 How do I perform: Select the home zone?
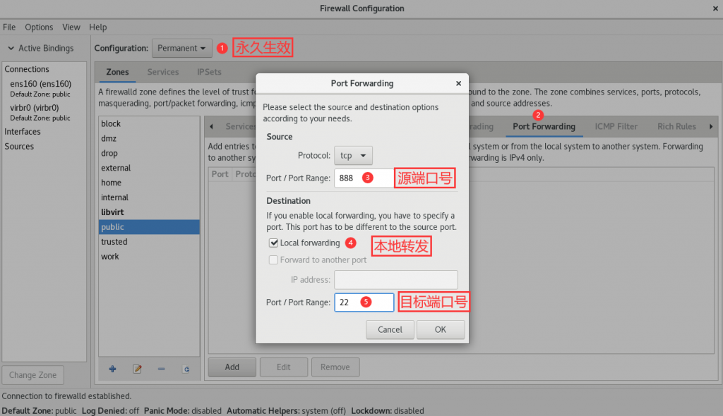click(x=149, y=183)
